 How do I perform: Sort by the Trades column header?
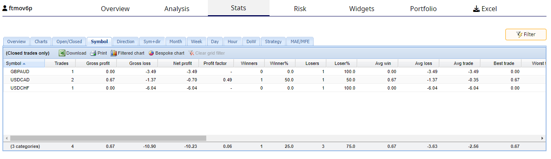[60, 63]
